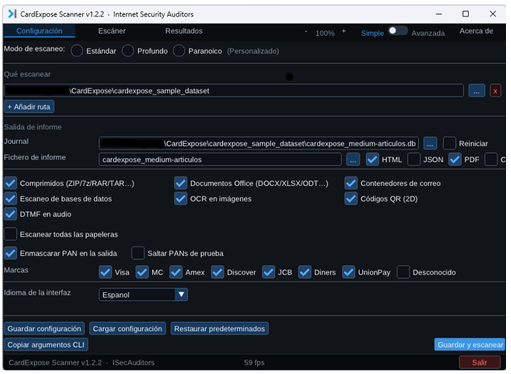Click the CardExpose logo icon in title bar
Viewport: 511px width, 374px height.
coord(12,14)
